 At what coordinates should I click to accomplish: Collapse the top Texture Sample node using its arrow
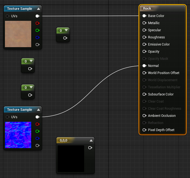tap(38, 9)
